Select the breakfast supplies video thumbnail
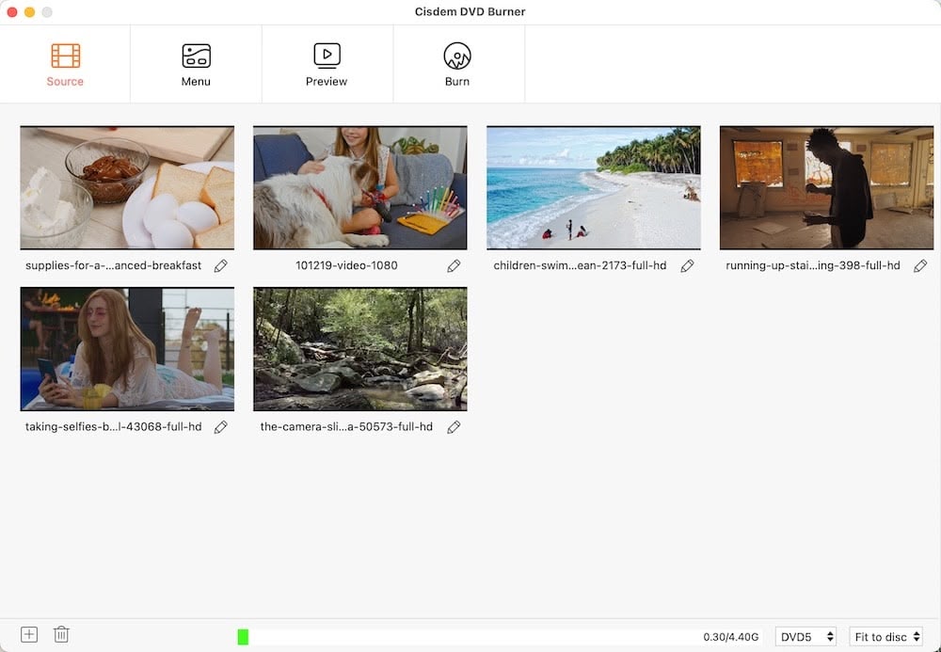The width and height of the screenshot is (941, 652). pos(127,188)
